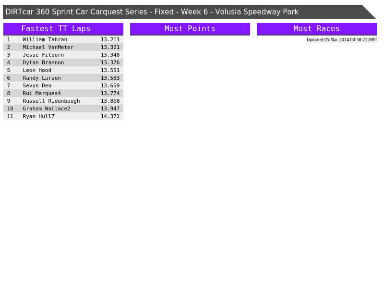Click the Fastest TT Laps header
The width and height of the screenshot is (384, 288).
point(63,29)
